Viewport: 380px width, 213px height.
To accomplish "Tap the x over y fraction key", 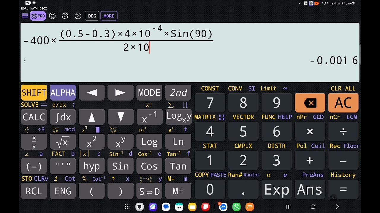I will tap(34, 142).
